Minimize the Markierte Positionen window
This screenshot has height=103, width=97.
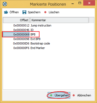pos(73,3)
